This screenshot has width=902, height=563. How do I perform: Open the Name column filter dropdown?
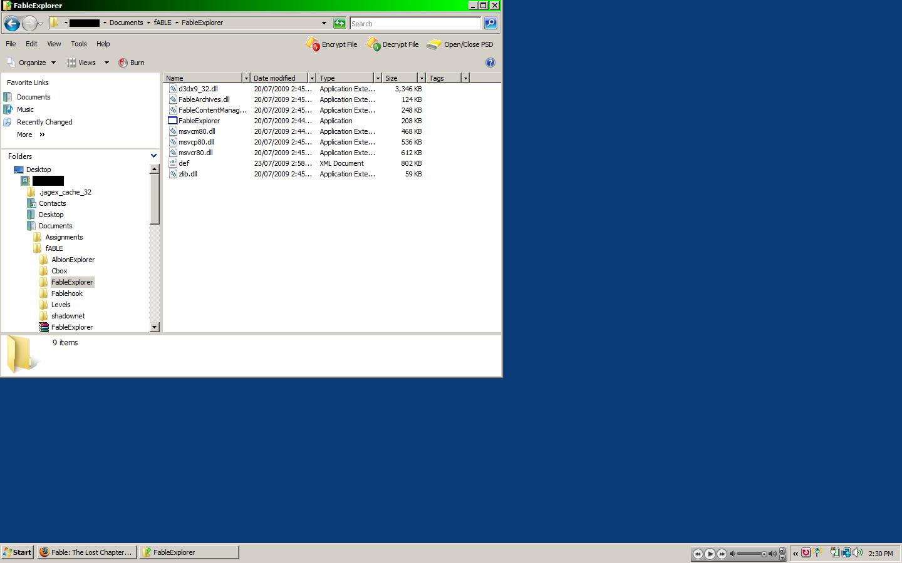(246, 78)
